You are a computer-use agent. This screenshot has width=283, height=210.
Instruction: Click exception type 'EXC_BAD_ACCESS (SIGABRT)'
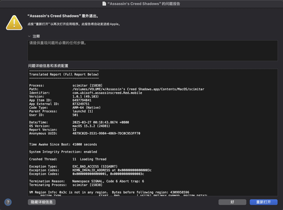pyautogui.click(x=95, y=167)
